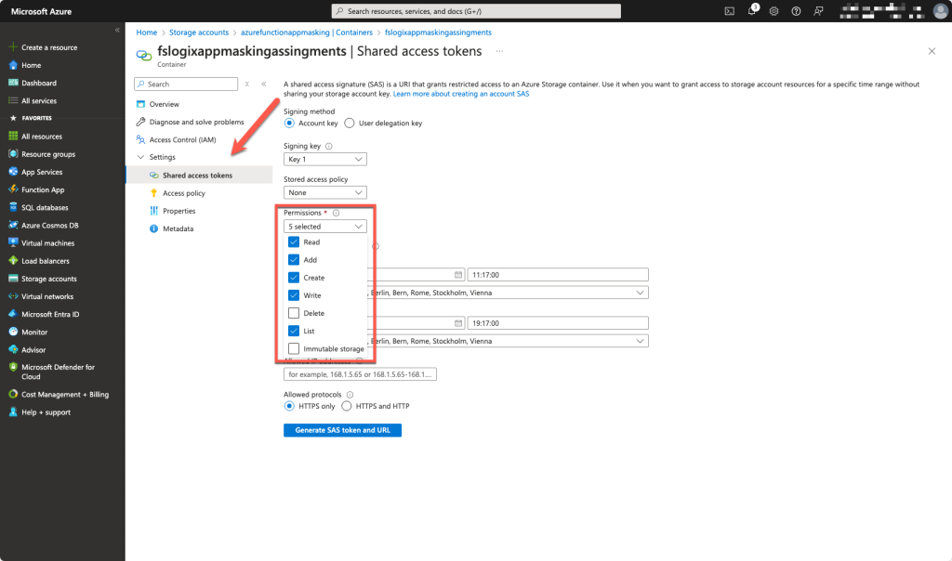
Task: Open the start date calendar picker
Action: (x=458, y=275)
